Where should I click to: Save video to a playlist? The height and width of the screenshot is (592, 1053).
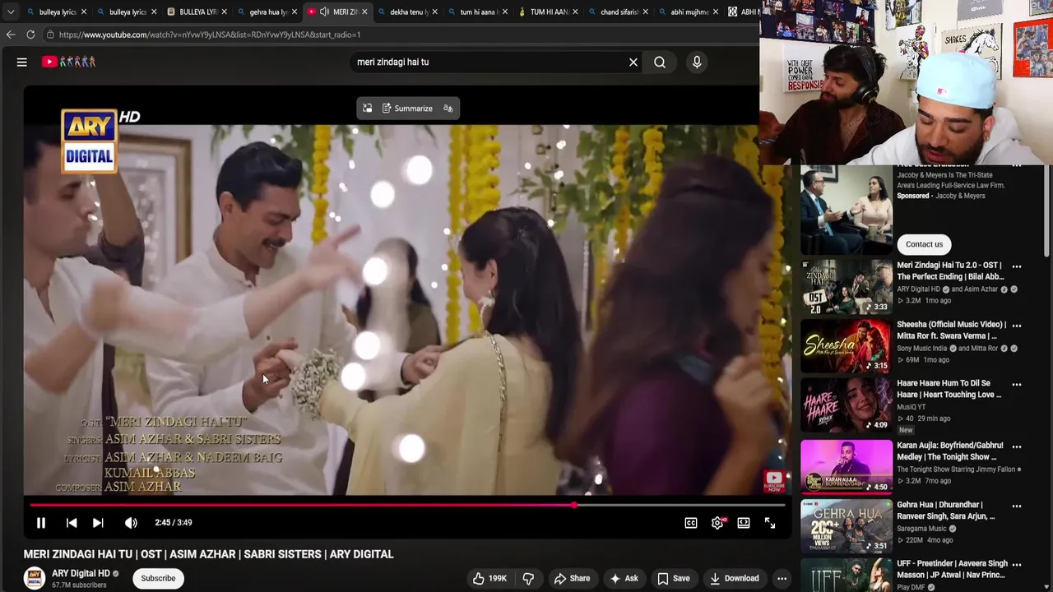click(x=673, y=578)
